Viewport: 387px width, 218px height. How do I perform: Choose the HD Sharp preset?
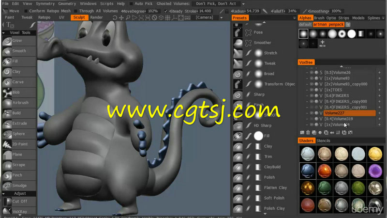(264, 125)
